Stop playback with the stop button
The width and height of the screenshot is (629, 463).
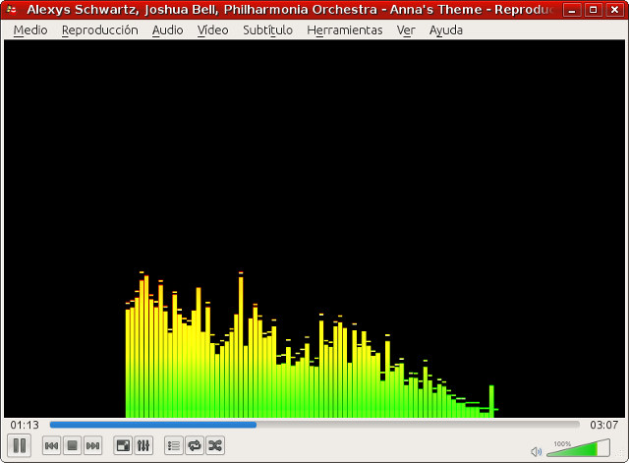pyautogui.click(x=72, y=446)
